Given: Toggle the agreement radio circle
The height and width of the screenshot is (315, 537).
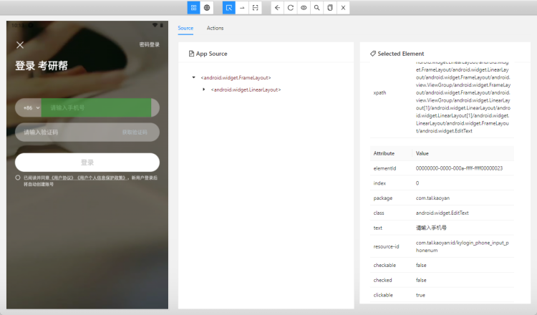Looking at the screenshot, I should pos(18,178).
